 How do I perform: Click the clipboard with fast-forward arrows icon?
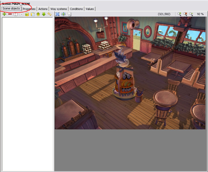click(x=27, y=14)
